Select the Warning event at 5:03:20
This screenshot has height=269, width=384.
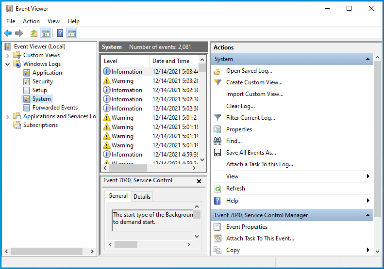(x=150, y=81)
